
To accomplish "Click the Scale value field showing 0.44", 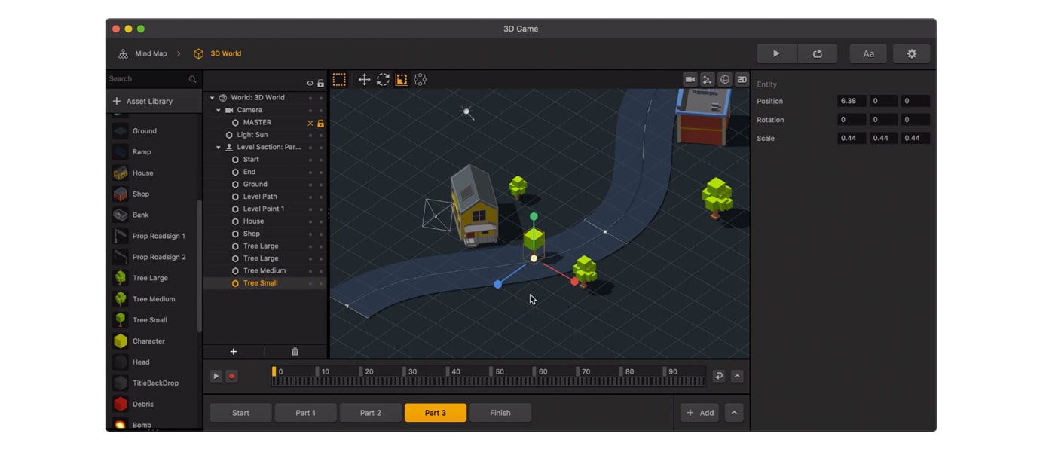I will tap(851, 138).
